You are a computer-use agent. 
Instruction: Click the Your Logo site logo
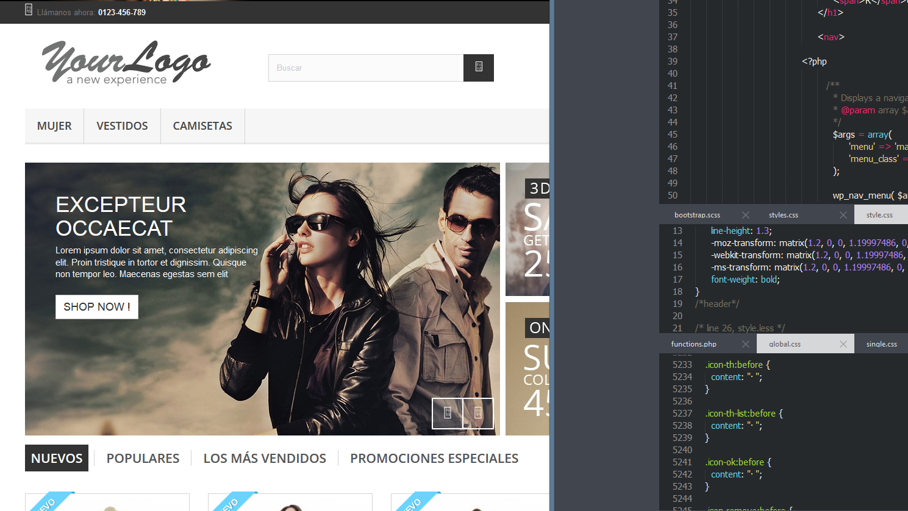click(126, 62)
